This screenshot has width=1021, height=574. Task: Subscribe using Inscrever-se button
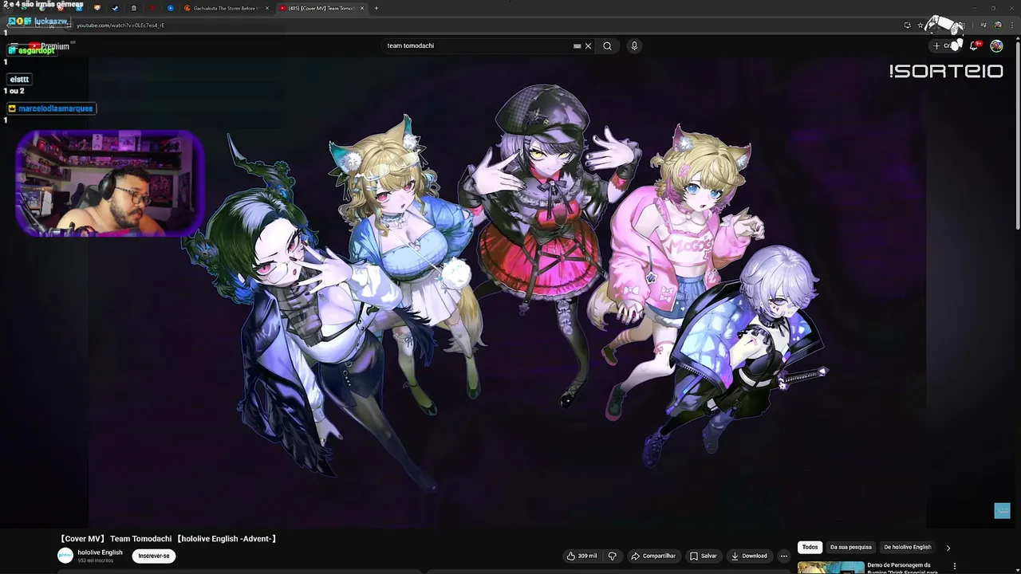[154, 556]
